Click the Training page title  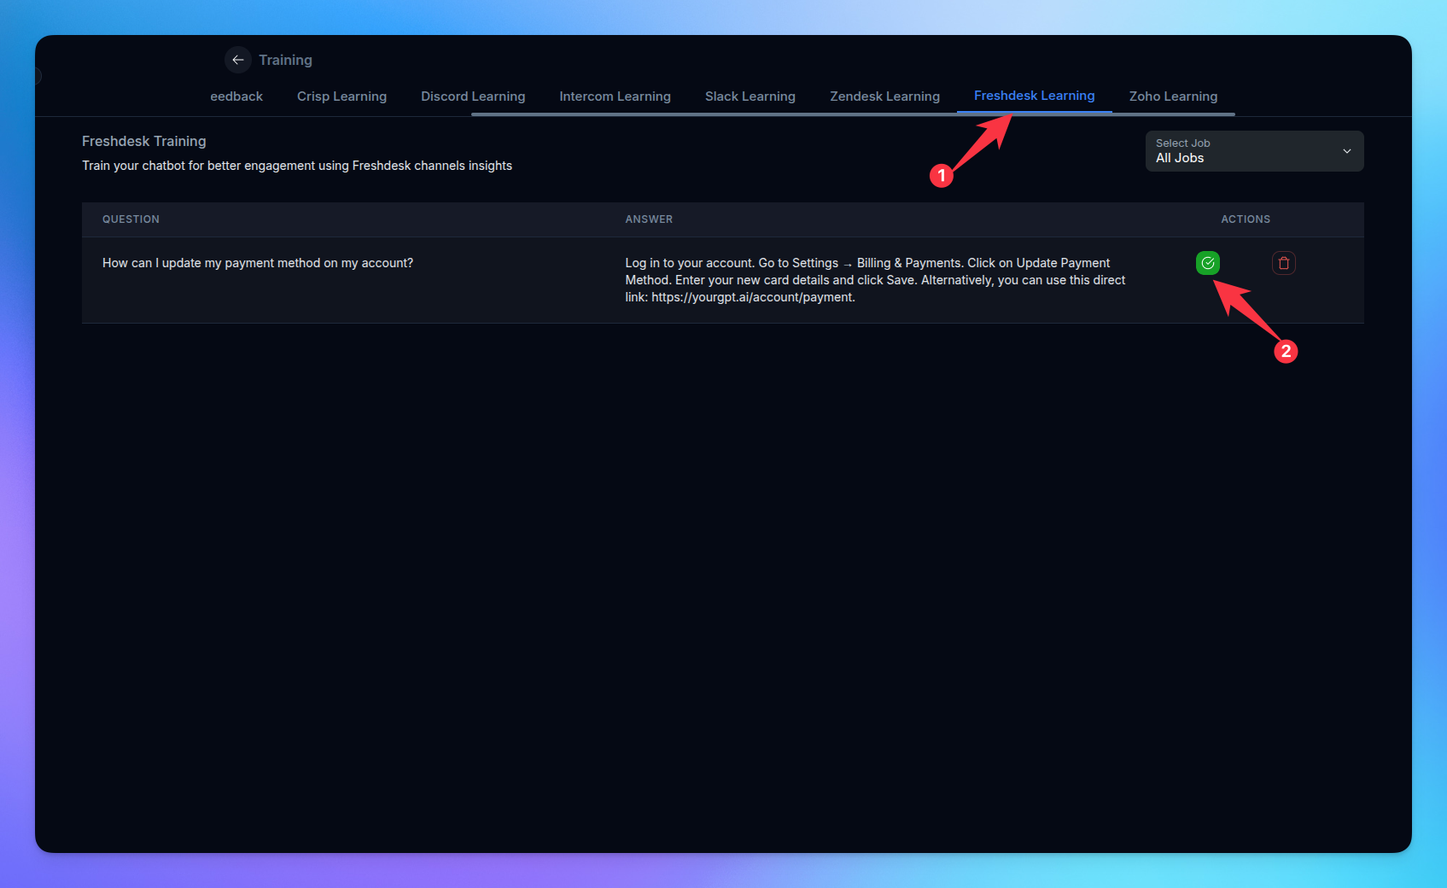[x=285, y=60]
